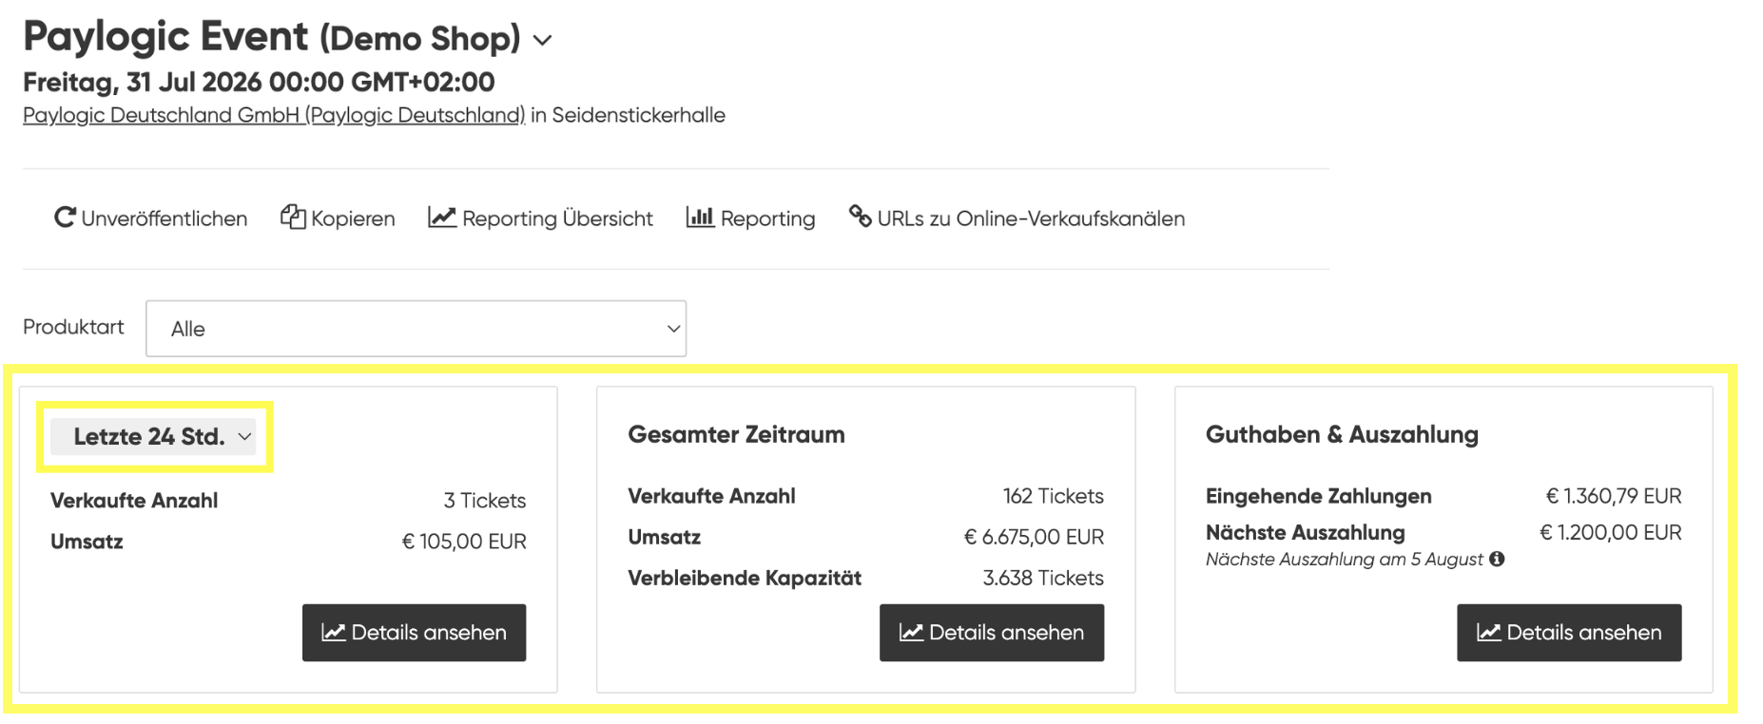Image resolution: width=1763 pixels, height=724 pixels.
Task: Choose Kopieren to copy the event
Action: (x=338, y=218)
